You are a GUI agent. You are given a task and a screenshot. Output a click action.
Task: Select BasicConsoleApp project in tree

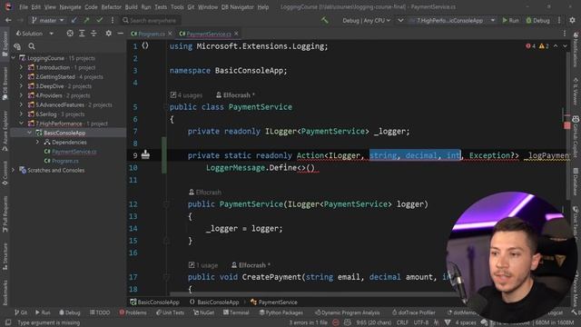[64, 133]
